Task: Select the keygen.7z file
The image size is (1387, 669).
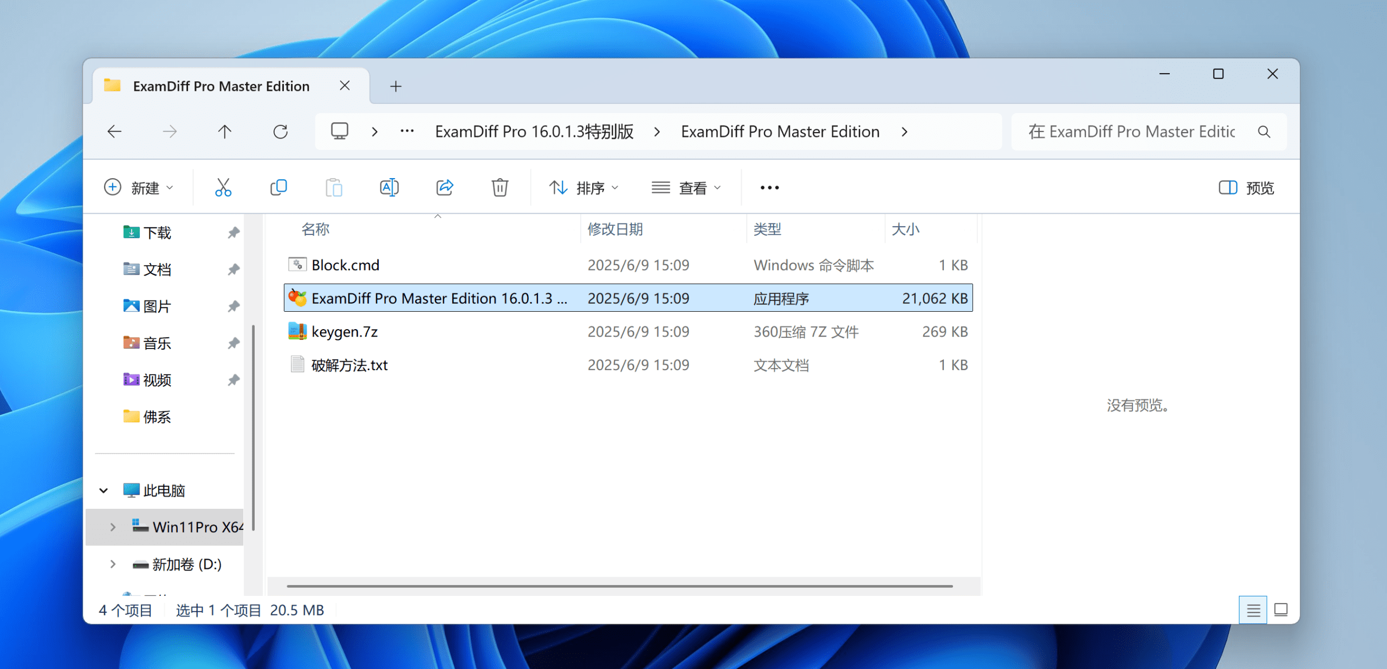Action: click(345, 332)
